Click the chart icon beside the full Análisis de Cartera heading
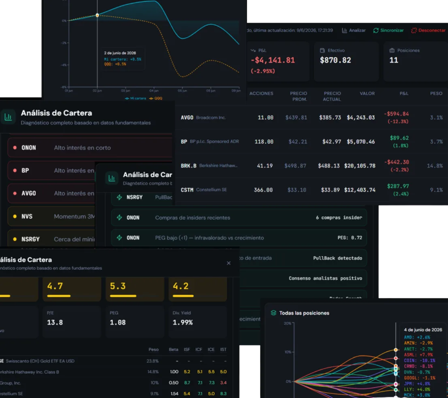Viewport: 448px width, 398px height. click(8, 117)
